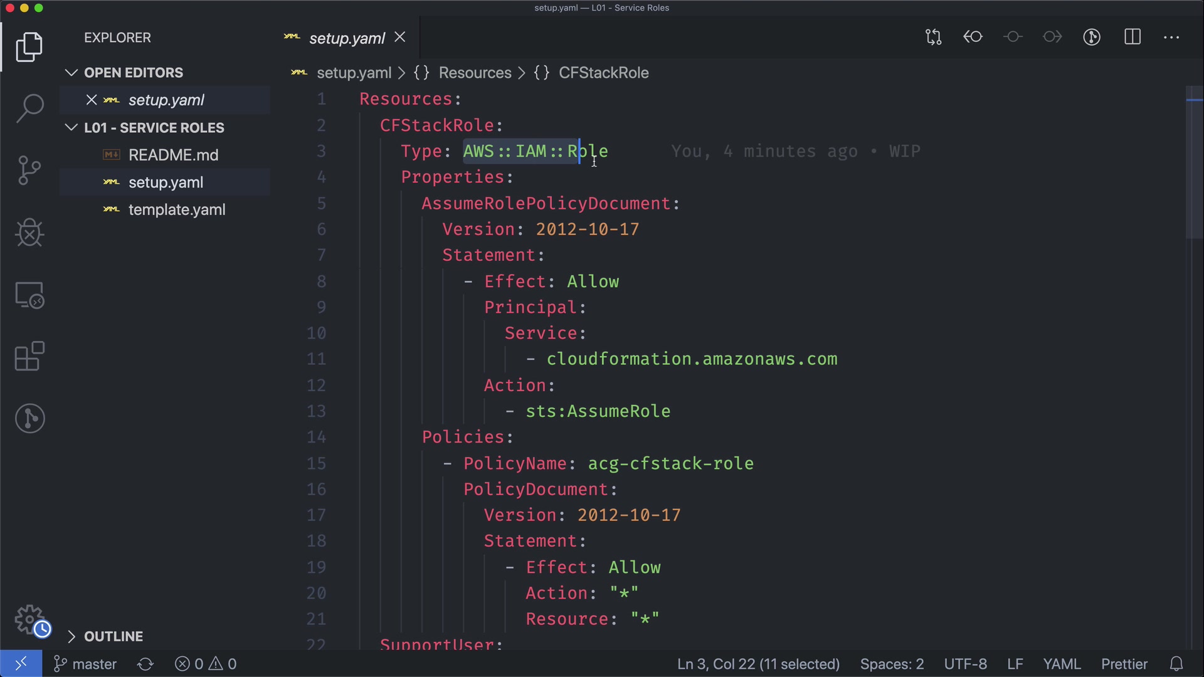Close the setup.yaml tab
The width and height of the screenshot is (1204, 677).
400,38
